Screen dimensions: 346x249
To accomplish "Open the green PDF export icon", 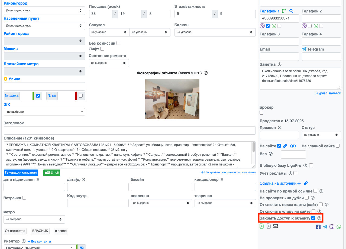I will 262,226.
